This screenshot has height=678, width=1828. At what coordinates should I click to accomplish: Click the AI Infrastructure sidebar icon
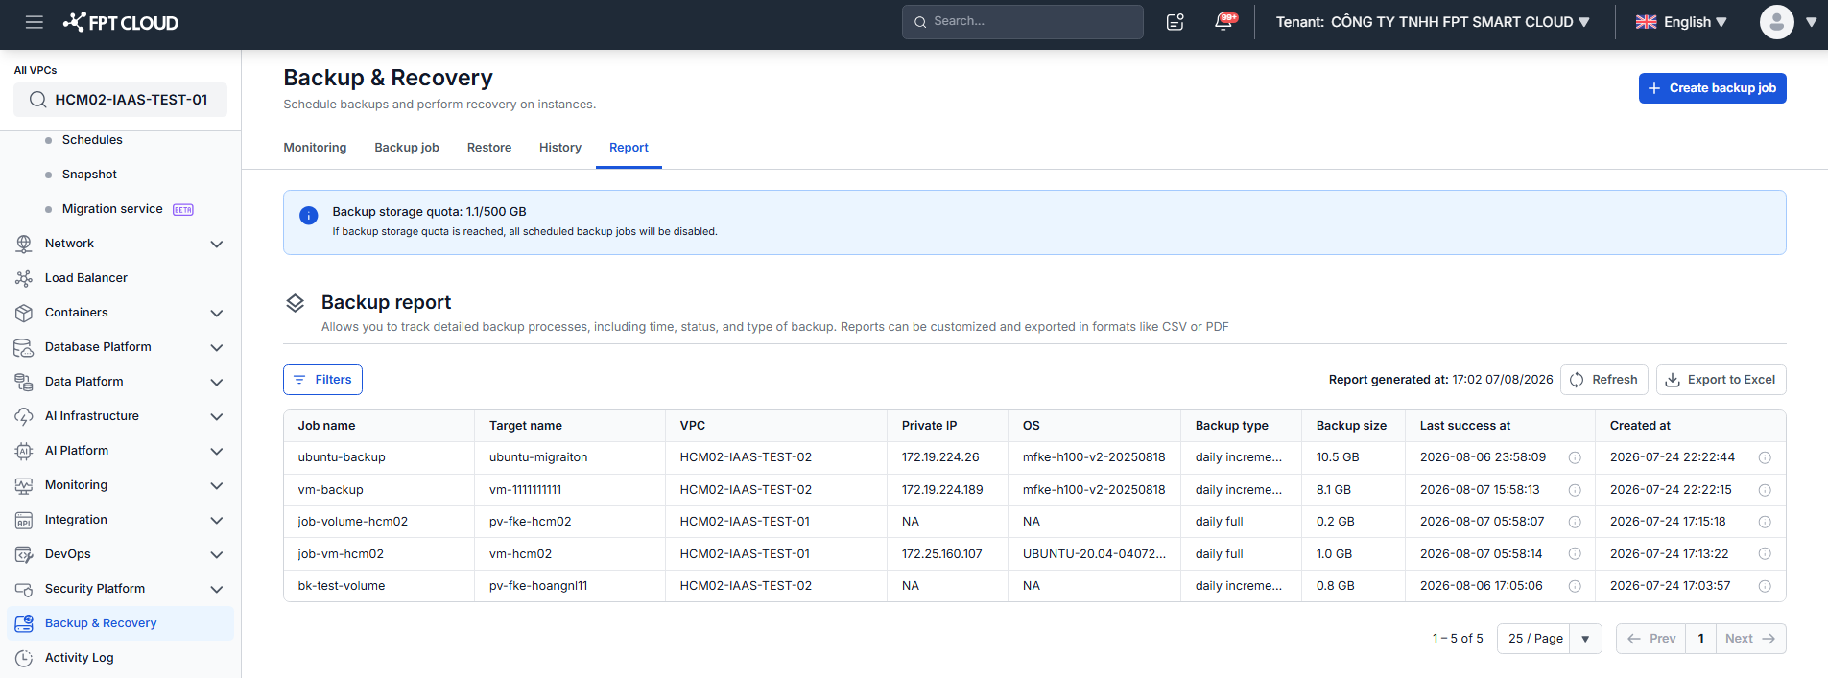pos(24,416)
